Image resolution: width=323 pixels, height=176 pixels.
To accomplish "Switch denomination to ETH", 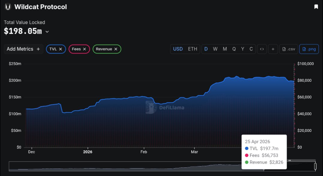I will [x=193, y=49].
